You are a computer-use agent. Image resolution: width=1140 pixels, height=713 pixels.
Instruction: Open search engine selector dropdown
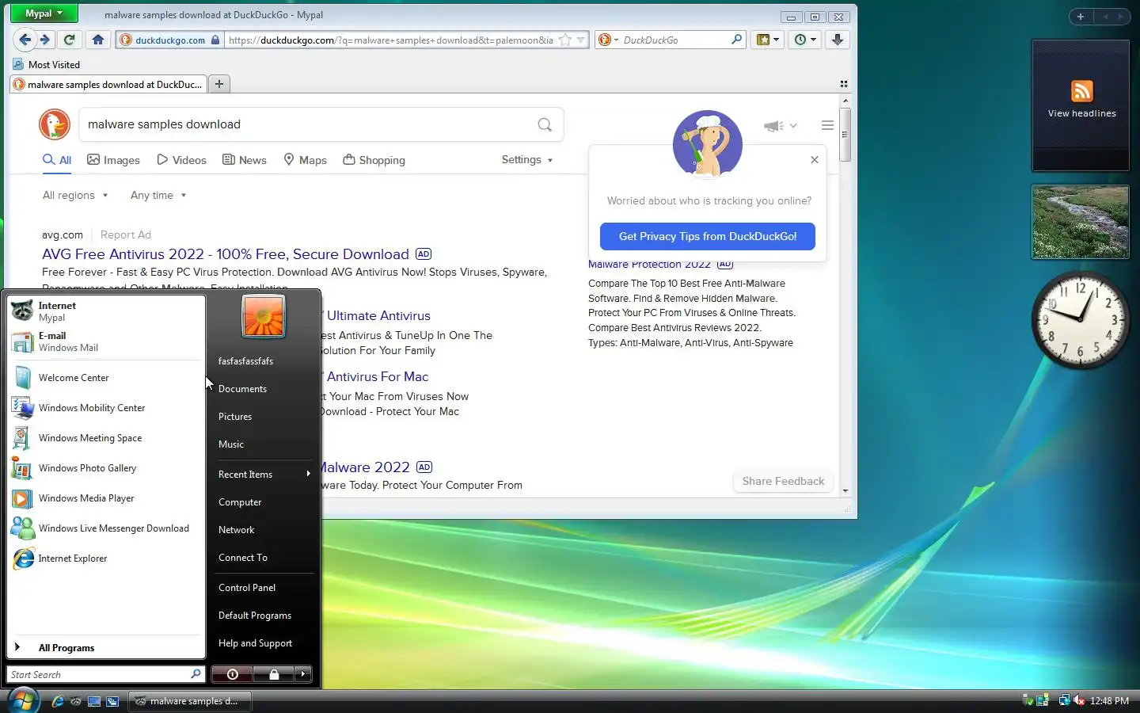[x=608, y=40]
